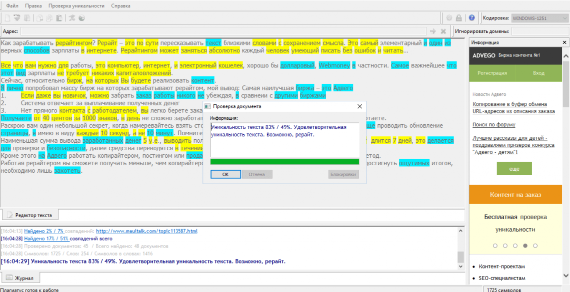Open the Файл menu
Screen dimensions: 570x292
[x=12, y=6]
